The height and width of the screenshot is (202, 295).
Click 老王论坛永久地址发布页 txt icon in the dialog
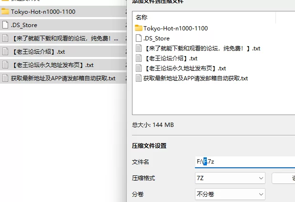coord(139,68)
